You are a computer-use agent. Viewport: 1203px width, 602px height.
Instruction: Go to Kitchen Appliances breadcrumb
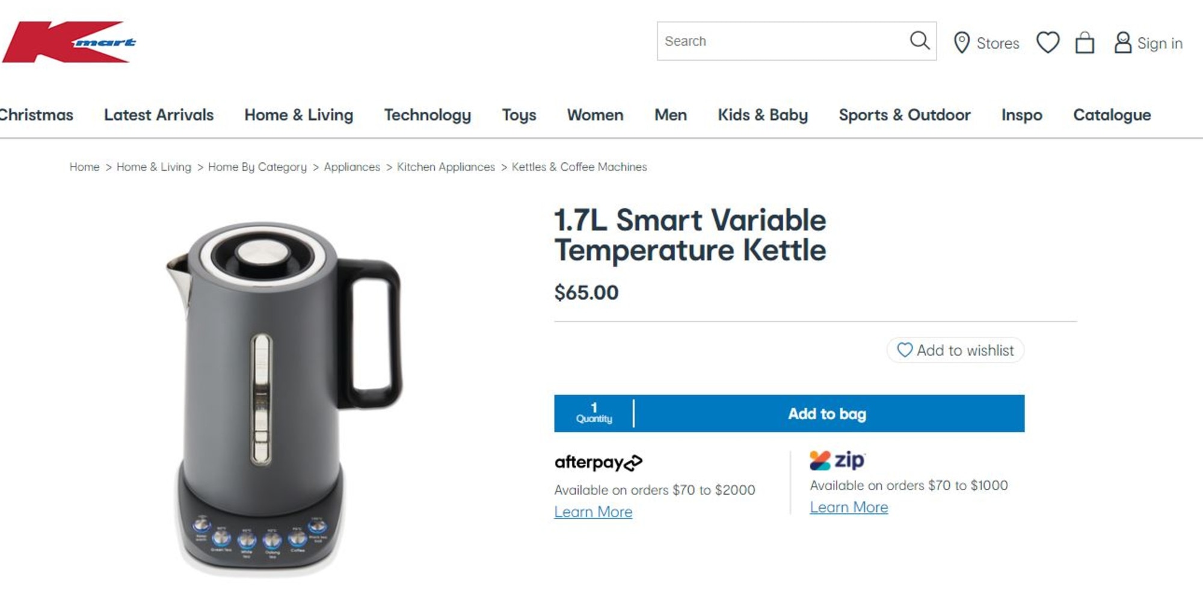(446, 167)
